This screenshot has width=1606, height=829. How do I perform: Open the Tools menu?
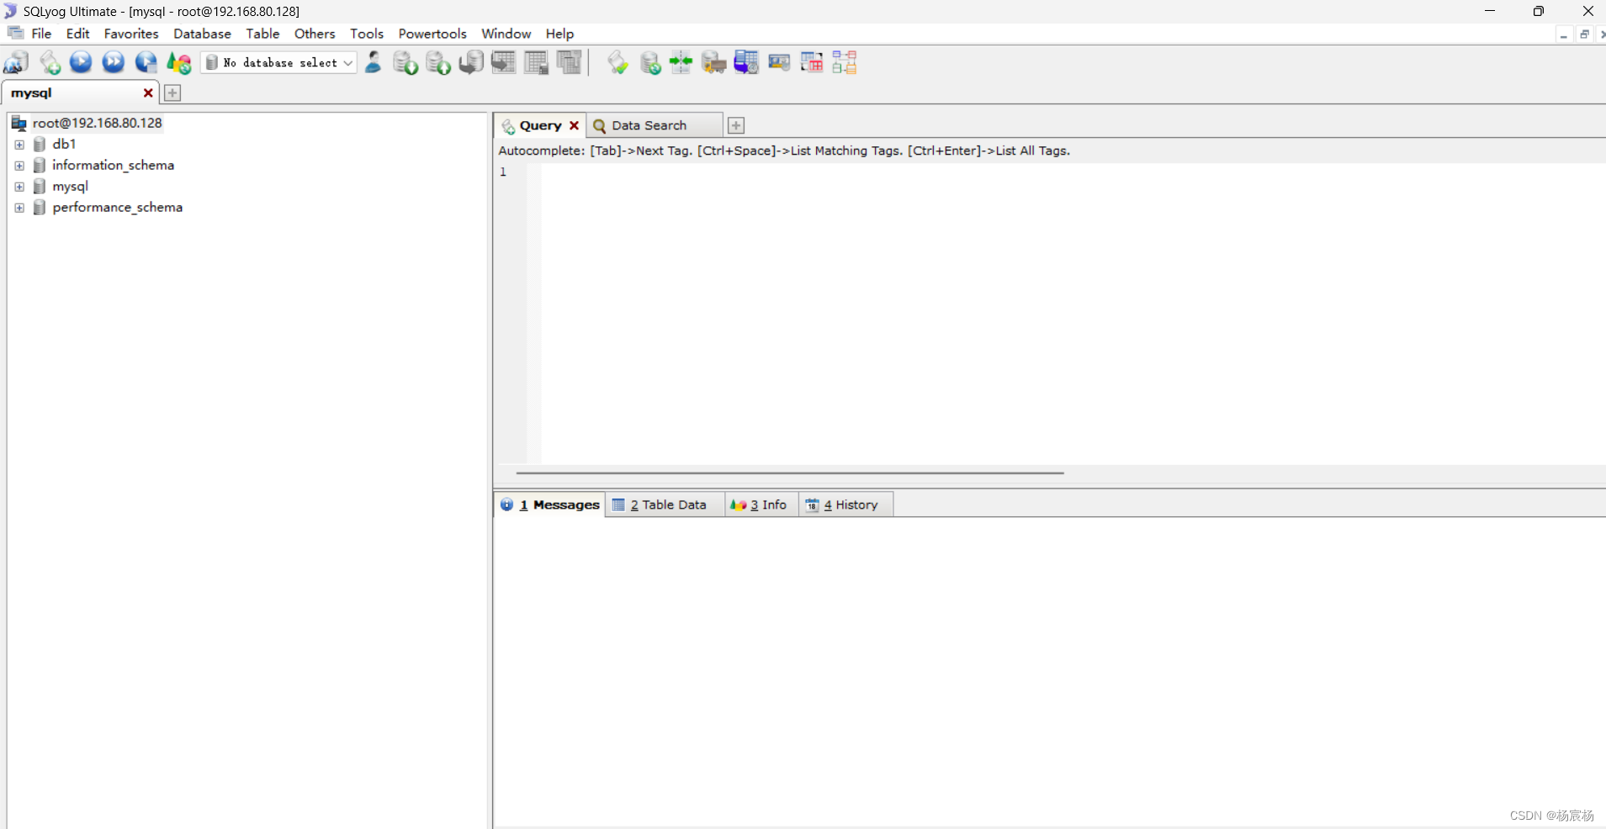[x=367, y=34]
